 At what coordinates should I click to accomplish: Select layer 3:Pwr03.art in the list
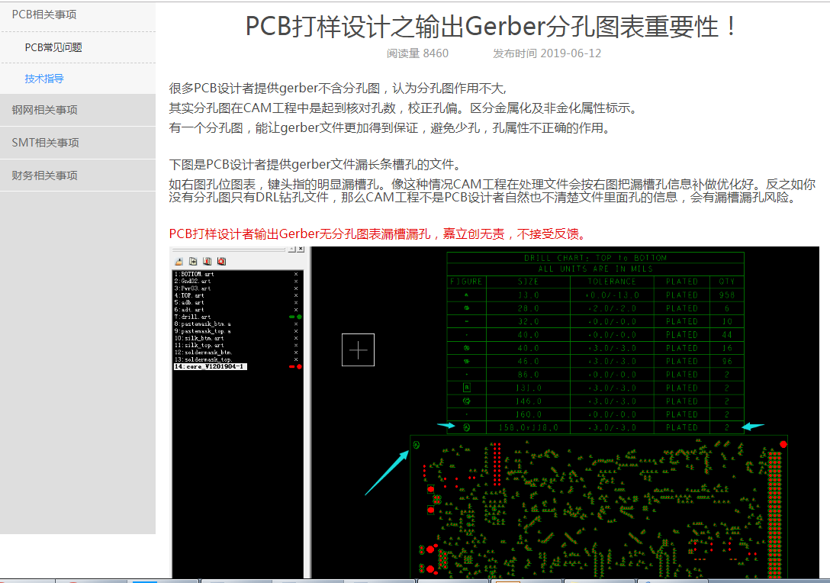(193, 288)
